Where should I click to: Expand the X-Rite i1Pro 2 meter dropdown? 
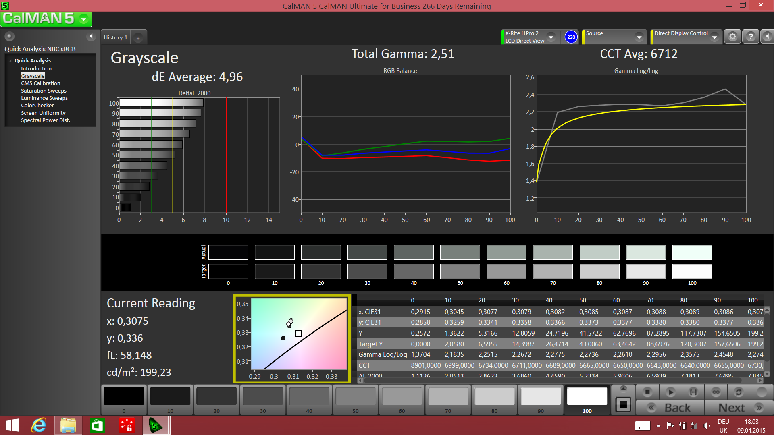coord(551,37)
